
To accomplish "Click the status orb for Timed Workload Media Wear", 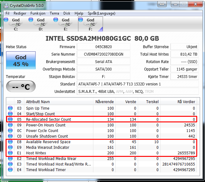I will 10,158.
